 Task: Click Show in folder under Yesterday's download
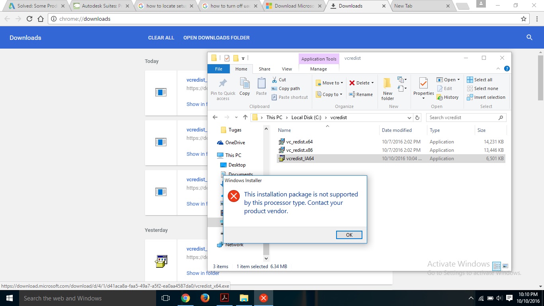(x=203, y=273)
